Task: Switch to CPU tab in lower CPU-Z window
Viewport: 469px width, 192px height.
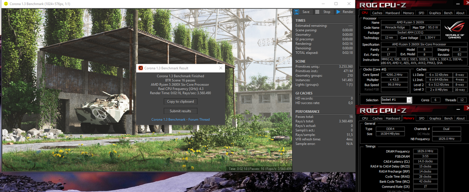Action: point(365,118)
